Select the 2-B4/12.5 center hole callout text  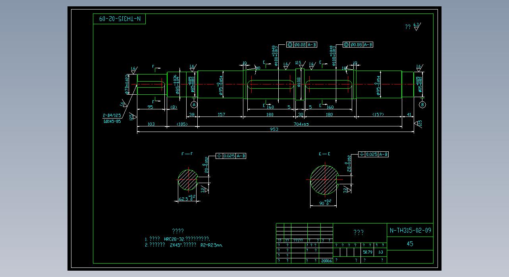(x=112, y=116)
